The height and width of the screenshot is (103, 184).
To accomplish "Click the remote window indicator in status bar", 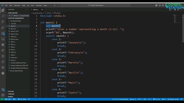I will (x=2, y=99).
